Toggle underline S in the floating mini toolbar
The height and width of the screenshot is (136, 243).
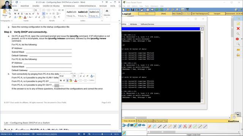67,80
